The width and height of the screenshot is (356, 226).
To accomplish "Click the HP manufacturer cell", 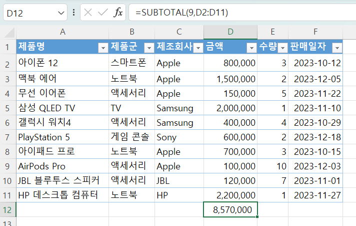I will pyautogui.click(x=179, y=195).
